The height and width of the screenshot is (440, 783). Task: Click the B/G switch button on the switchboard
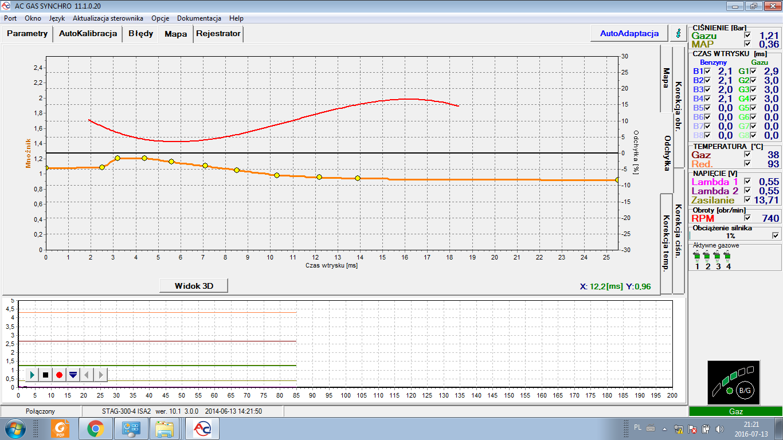pyautogui.click(x=744, y=390)
